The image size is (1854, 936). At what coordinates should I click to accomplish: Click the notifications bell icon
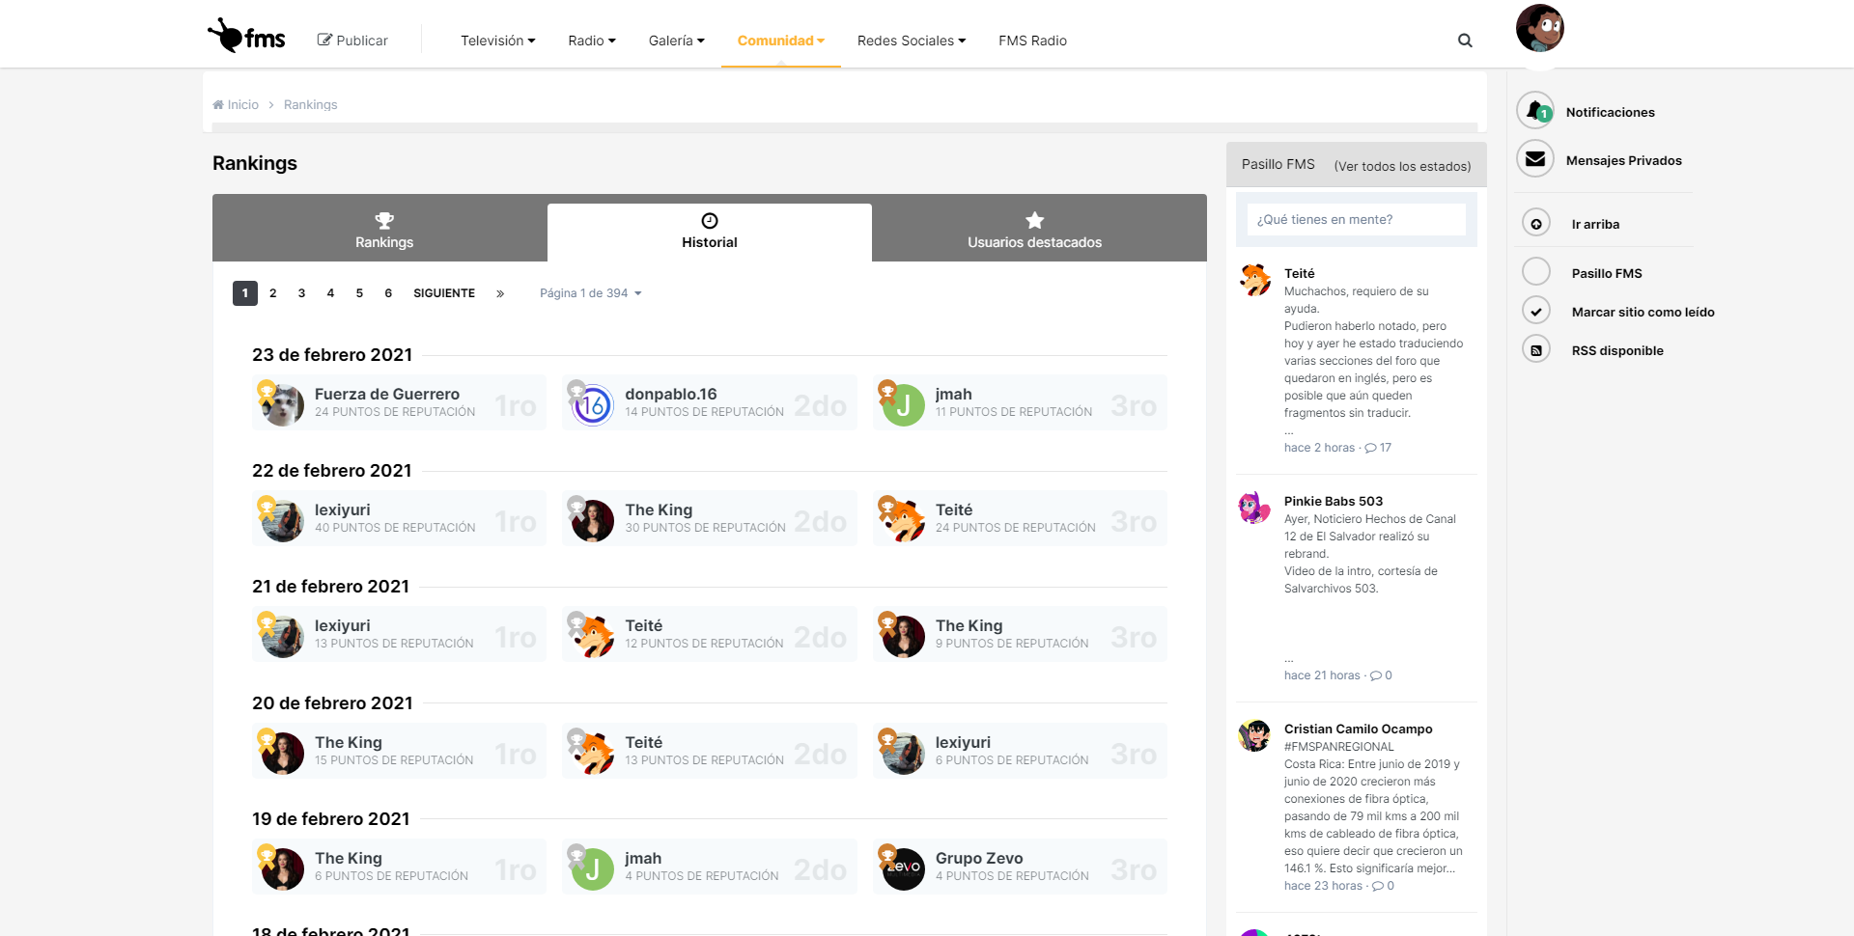[1534, 111]
